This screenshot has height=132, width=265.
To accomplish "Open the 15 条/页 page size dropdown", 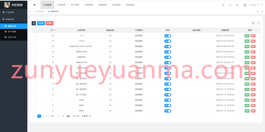I will 86,116.
